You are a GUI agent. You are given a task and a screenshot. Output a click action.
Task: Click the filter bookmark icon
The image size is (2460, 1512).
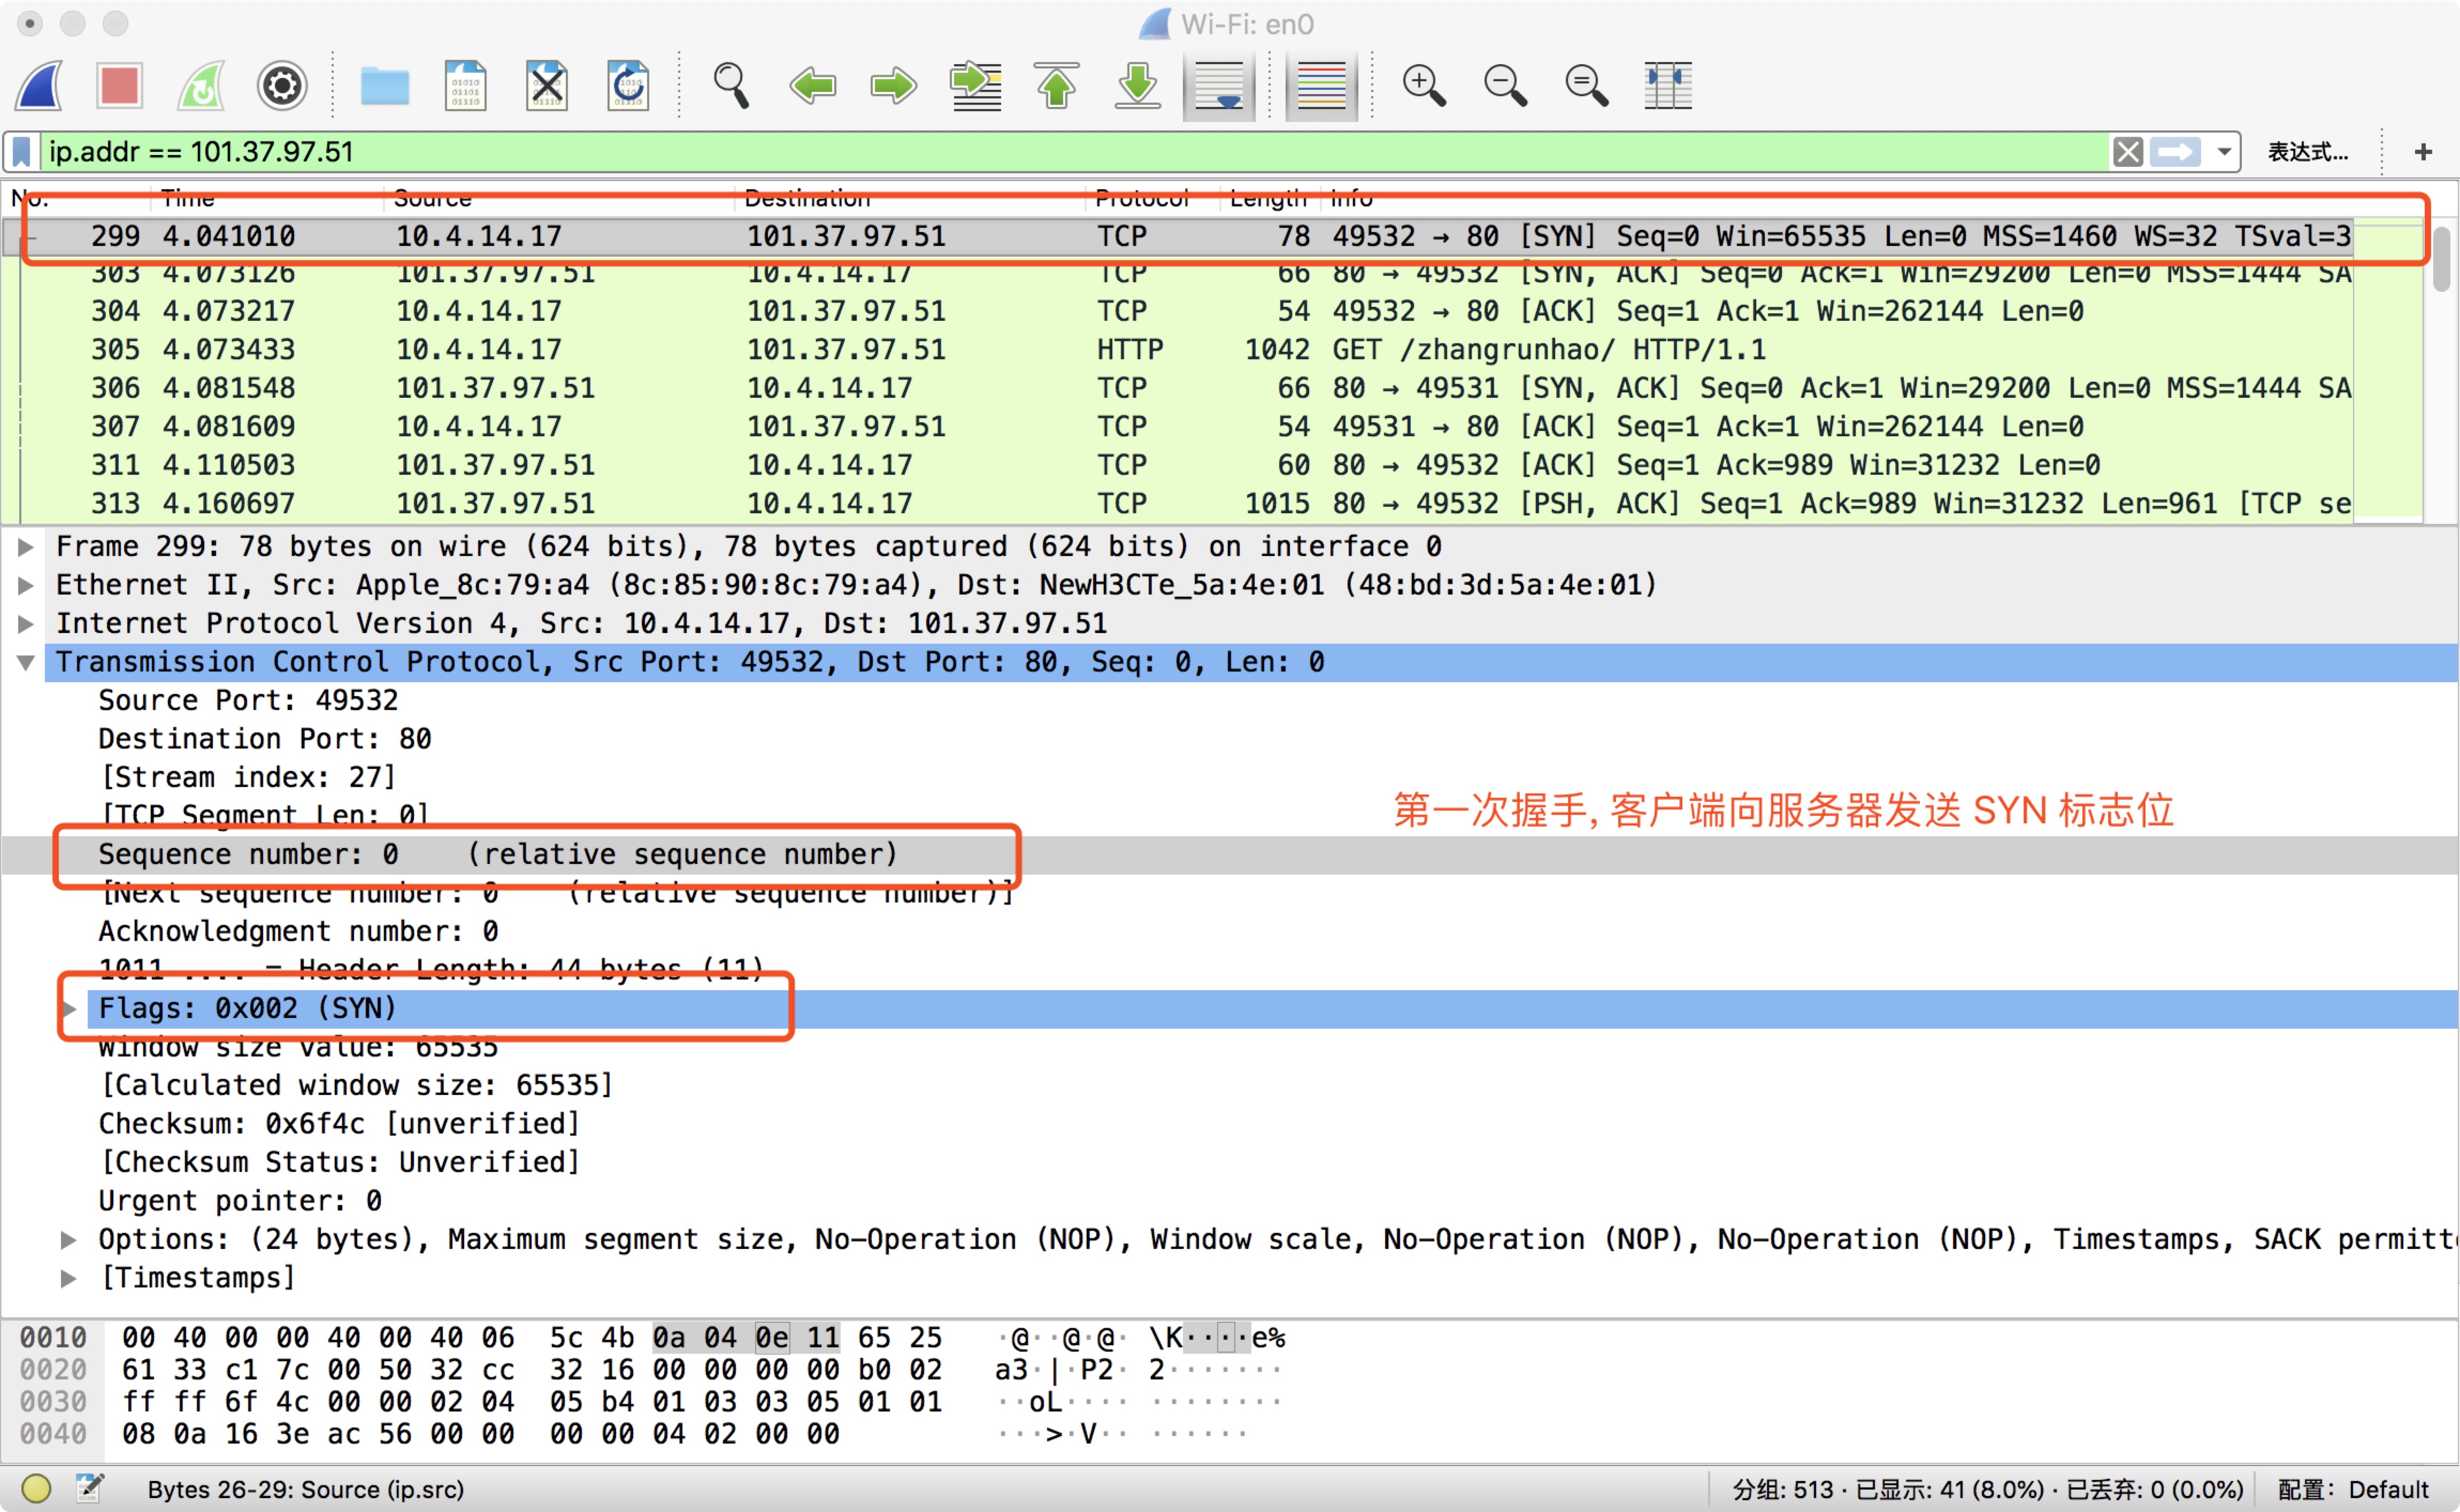pyautogui.click(x=21, y=152)
